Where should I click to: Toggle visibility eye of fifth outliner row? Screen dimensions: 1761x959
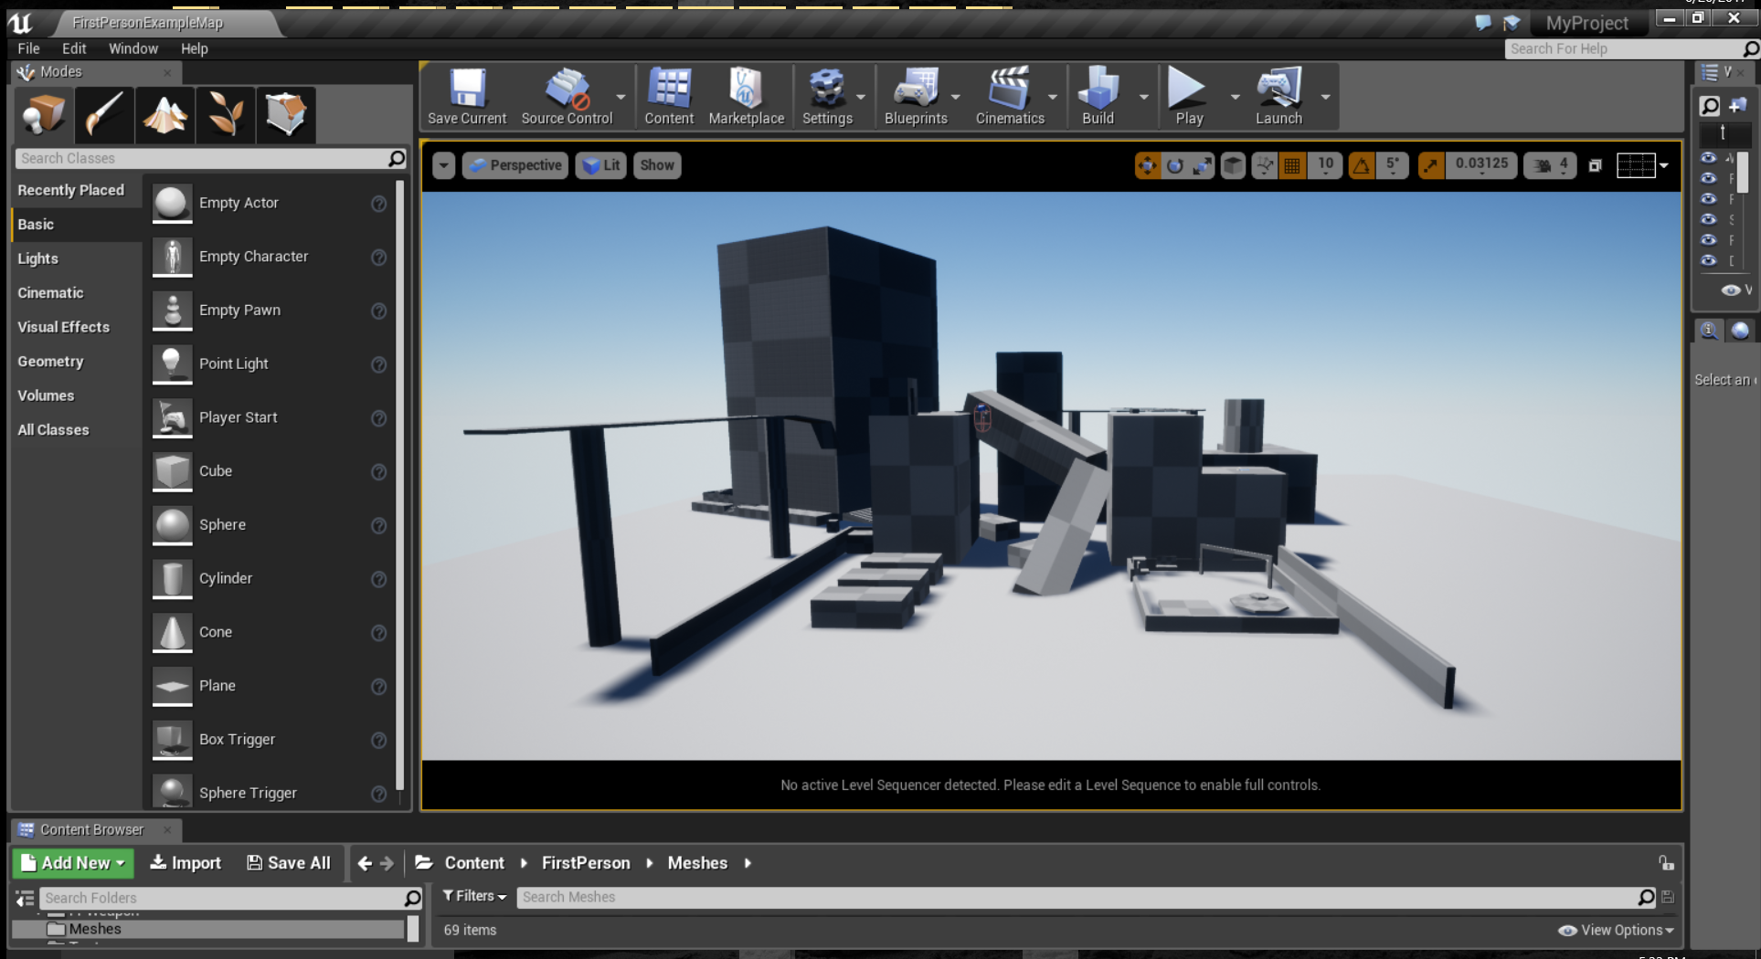point(1708,239)
